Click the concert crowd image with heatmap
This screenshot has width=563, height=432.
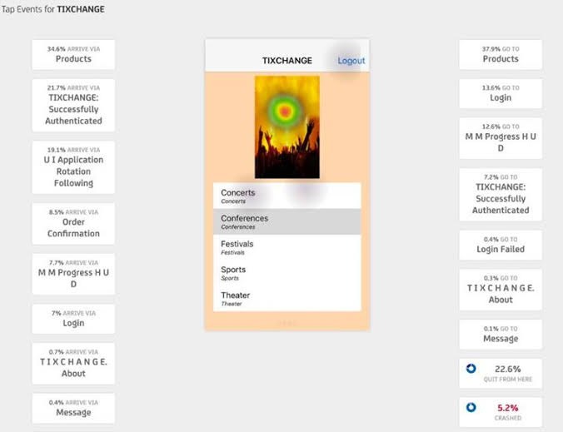click(x=286, y=127)
